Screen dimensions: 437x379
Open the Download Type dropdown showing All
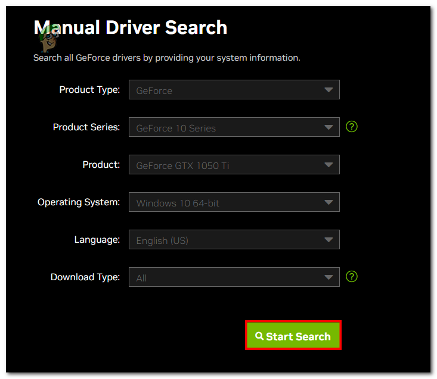[x=234, y=277]
